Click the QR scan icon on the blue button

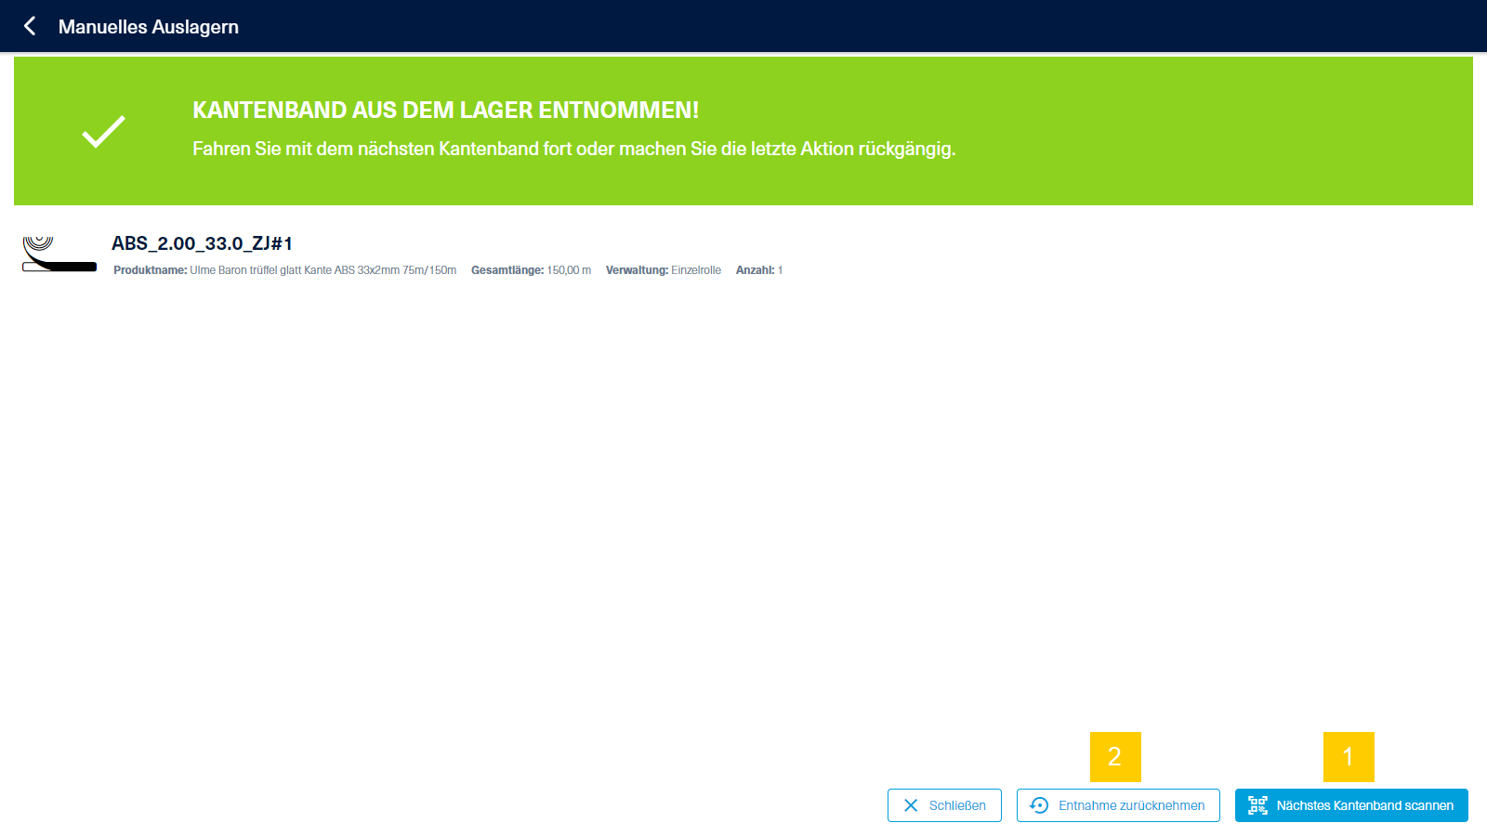(x=1257, y=805)
